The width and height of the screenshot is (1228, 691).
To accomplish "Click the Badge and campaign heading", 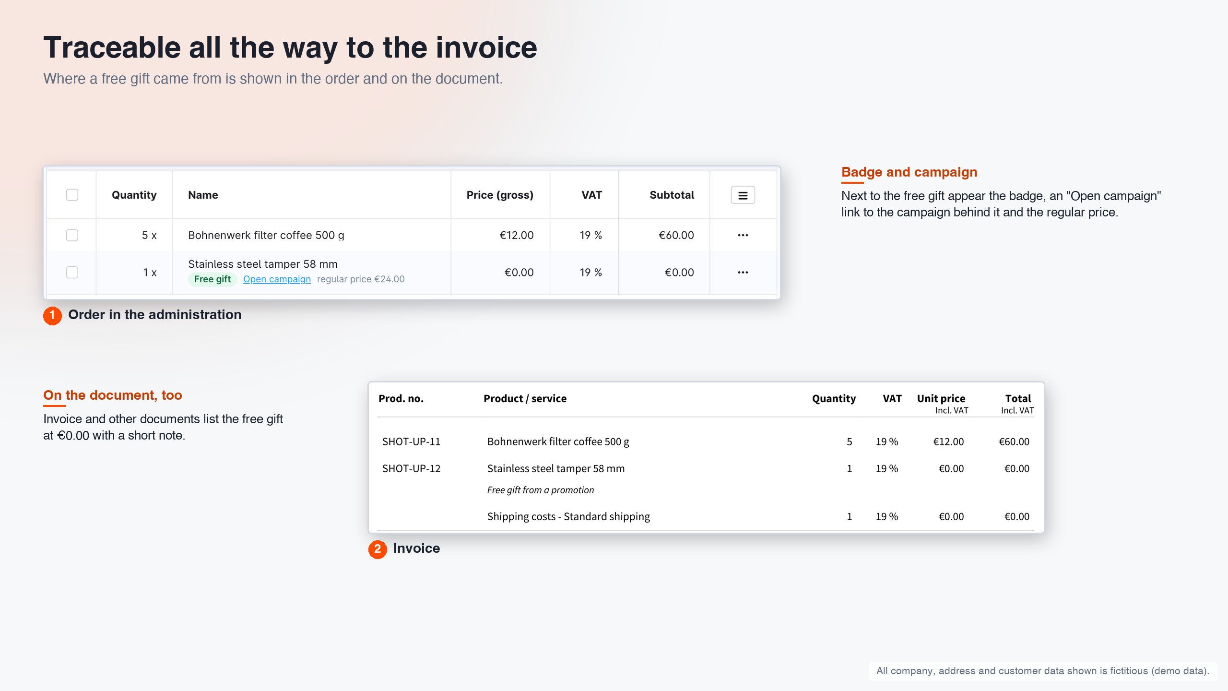I will click(909, 172).
